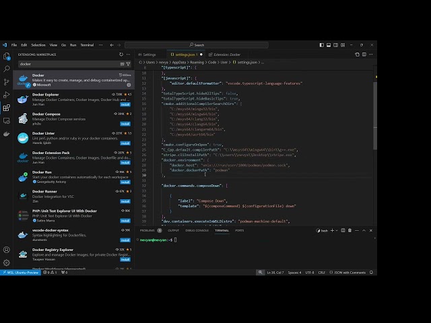Image resolution: width=431 pixels, height=323 pixels.
Task: Install the Docker Run extension
Action: point(125,182)
